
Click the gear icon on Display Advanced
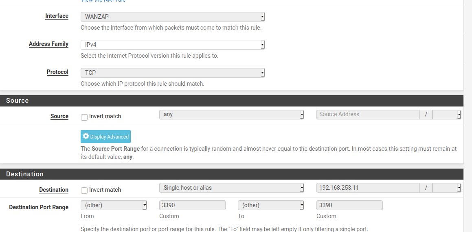[86, 137]
